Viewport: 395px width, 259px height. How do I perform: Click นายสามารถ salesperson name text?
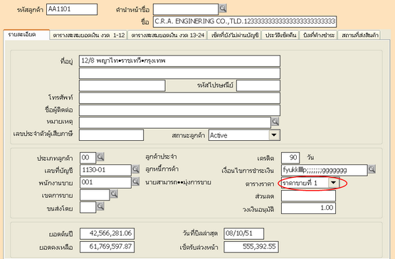click(178, 182)
